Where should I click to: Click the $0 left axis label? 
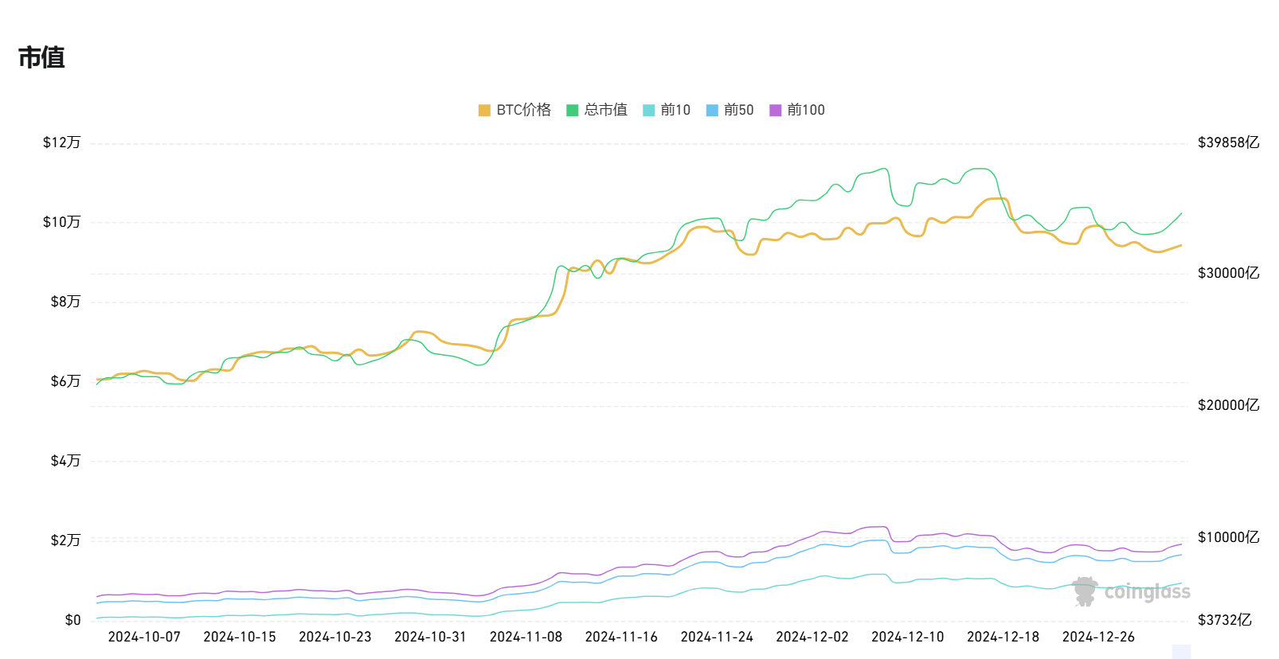(x=73, y=620)
